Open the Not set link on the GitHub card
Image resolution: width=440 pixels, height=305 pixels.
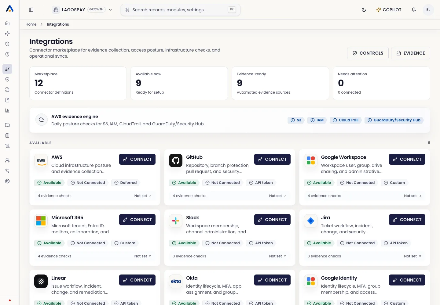coord(278,196)
